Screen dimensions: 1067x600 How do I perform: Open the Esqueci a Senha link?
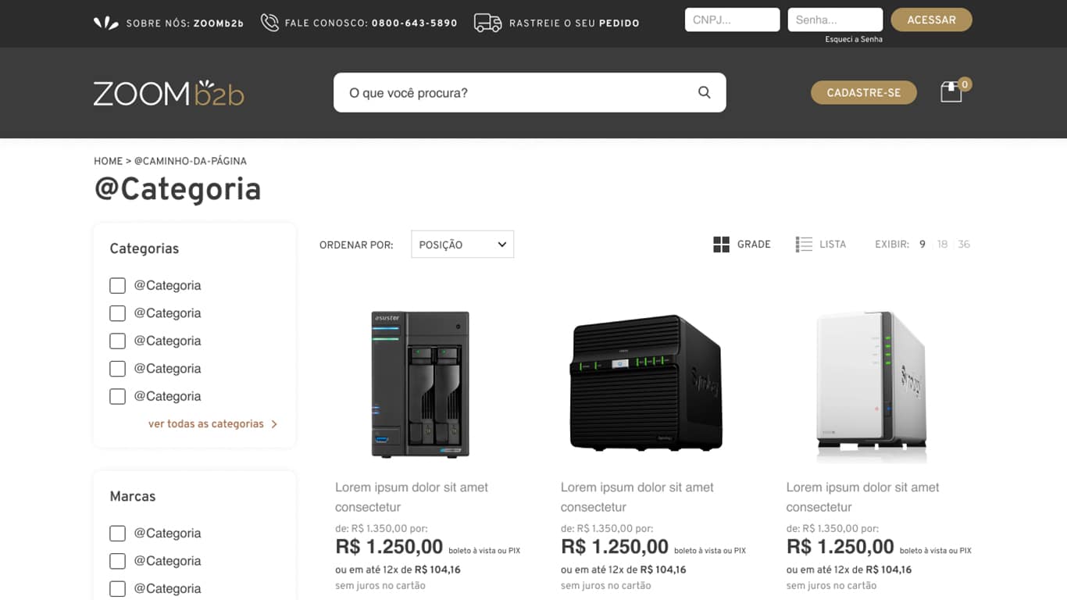pyautogui.click(x=853, y=39)
